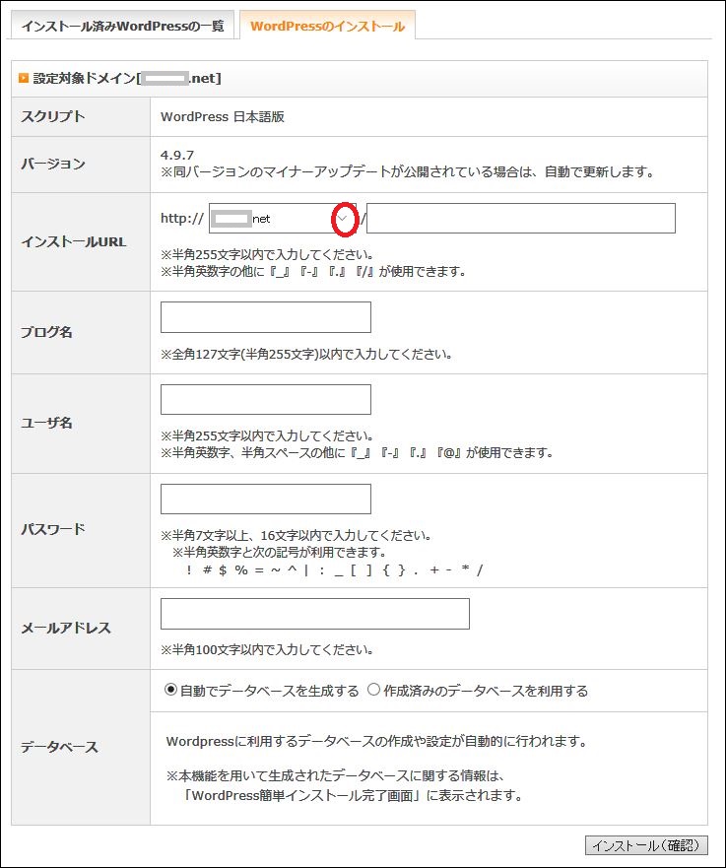Click the note ※半角7文字以上、16文字以内
Screen dimensions: 726x868
point(297,535)
